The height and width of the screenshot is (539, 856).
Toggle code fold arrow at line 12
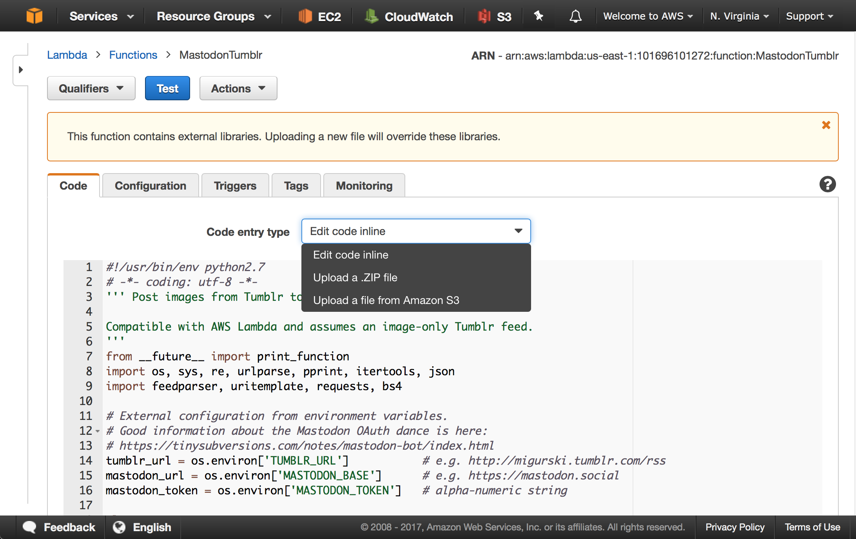pos(98,431)
